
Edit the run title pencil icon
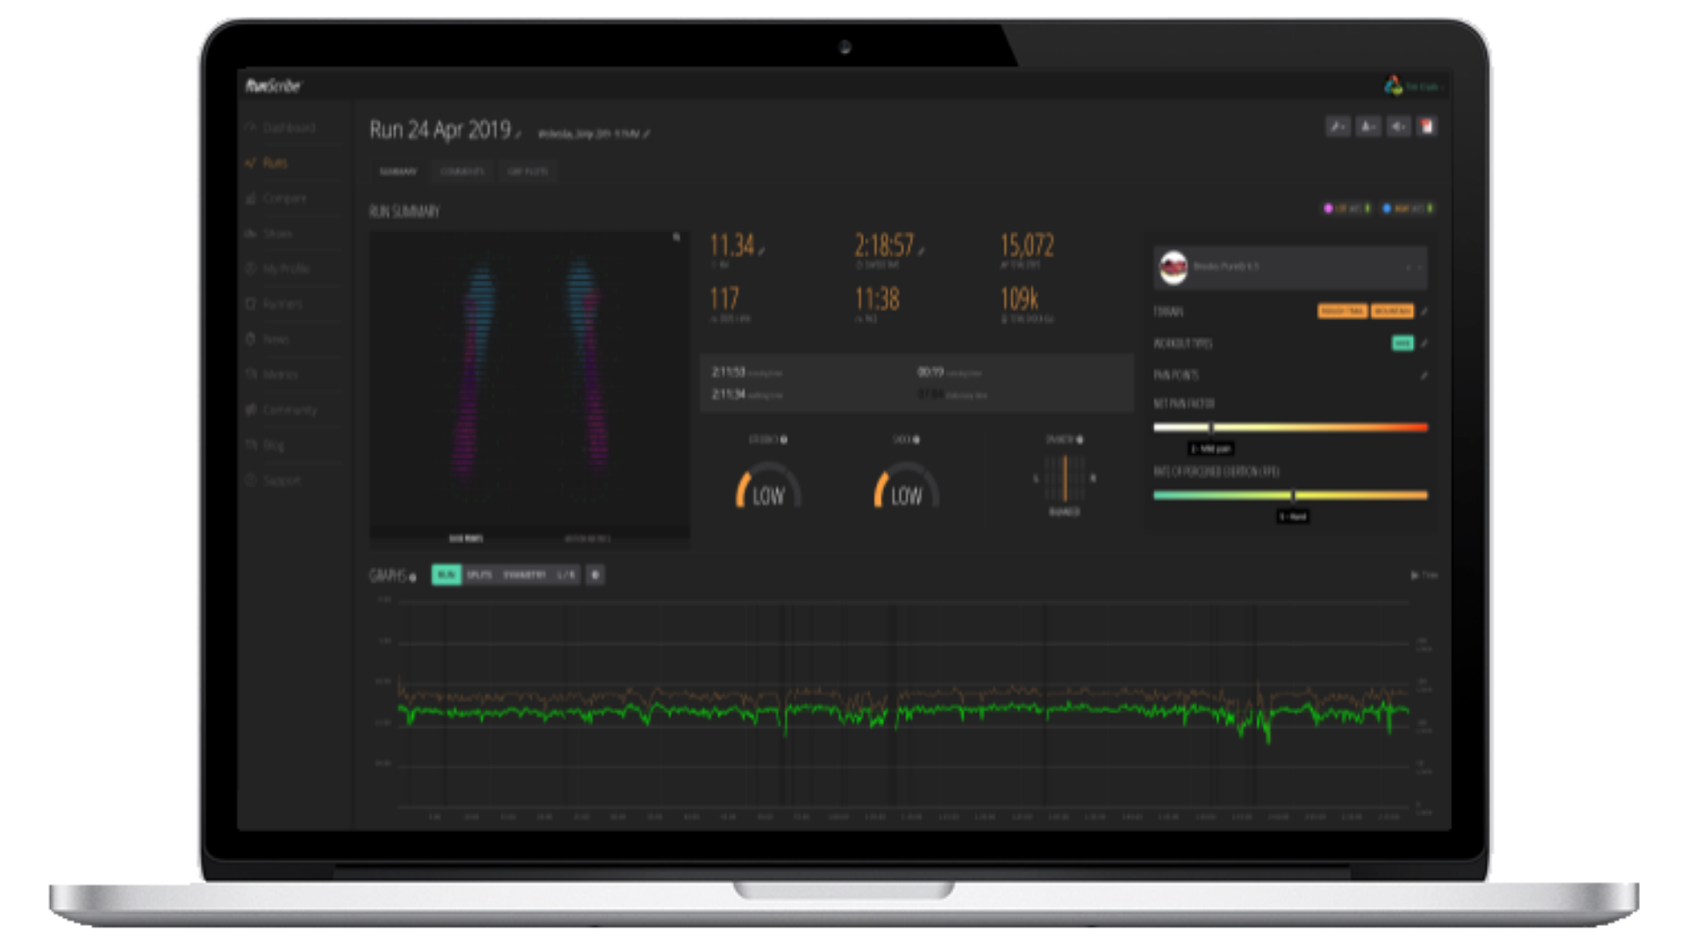(518, 134)
